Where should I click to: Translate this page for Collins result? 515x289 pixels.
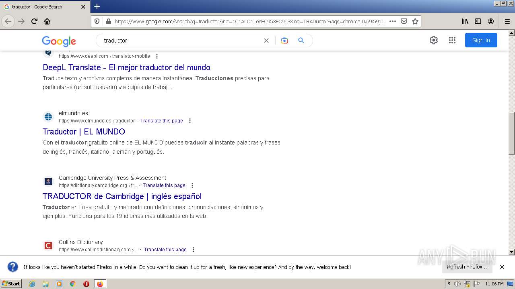point(165,250)
